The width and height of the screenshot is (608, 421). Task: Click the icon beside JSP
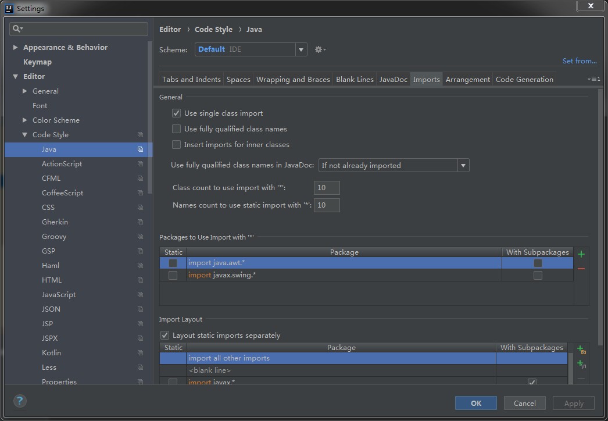pos(140,324)
